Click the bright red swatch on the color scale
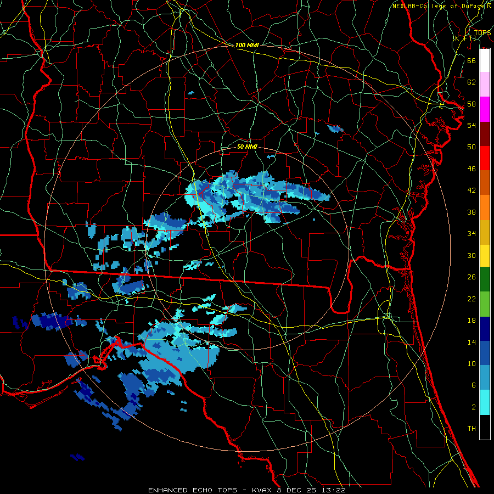This screenshot has height=494, width=494. point(485,158)
